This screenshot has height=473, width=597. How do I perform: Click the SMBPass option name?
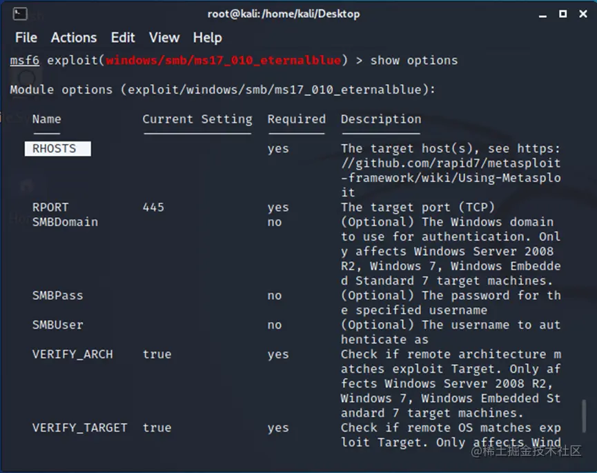click(57, 295)
